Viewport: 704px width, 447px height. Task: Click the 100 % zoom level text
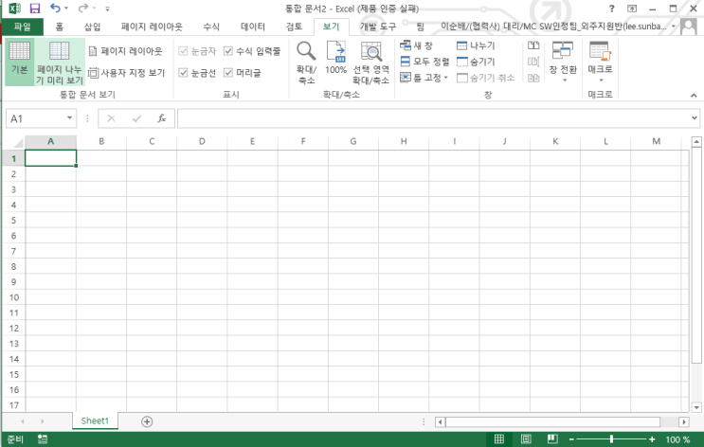[677, 439]
